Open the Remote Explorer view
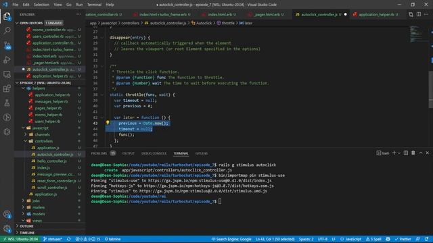Viewport: 433px width, 243px height. (7, 74)
